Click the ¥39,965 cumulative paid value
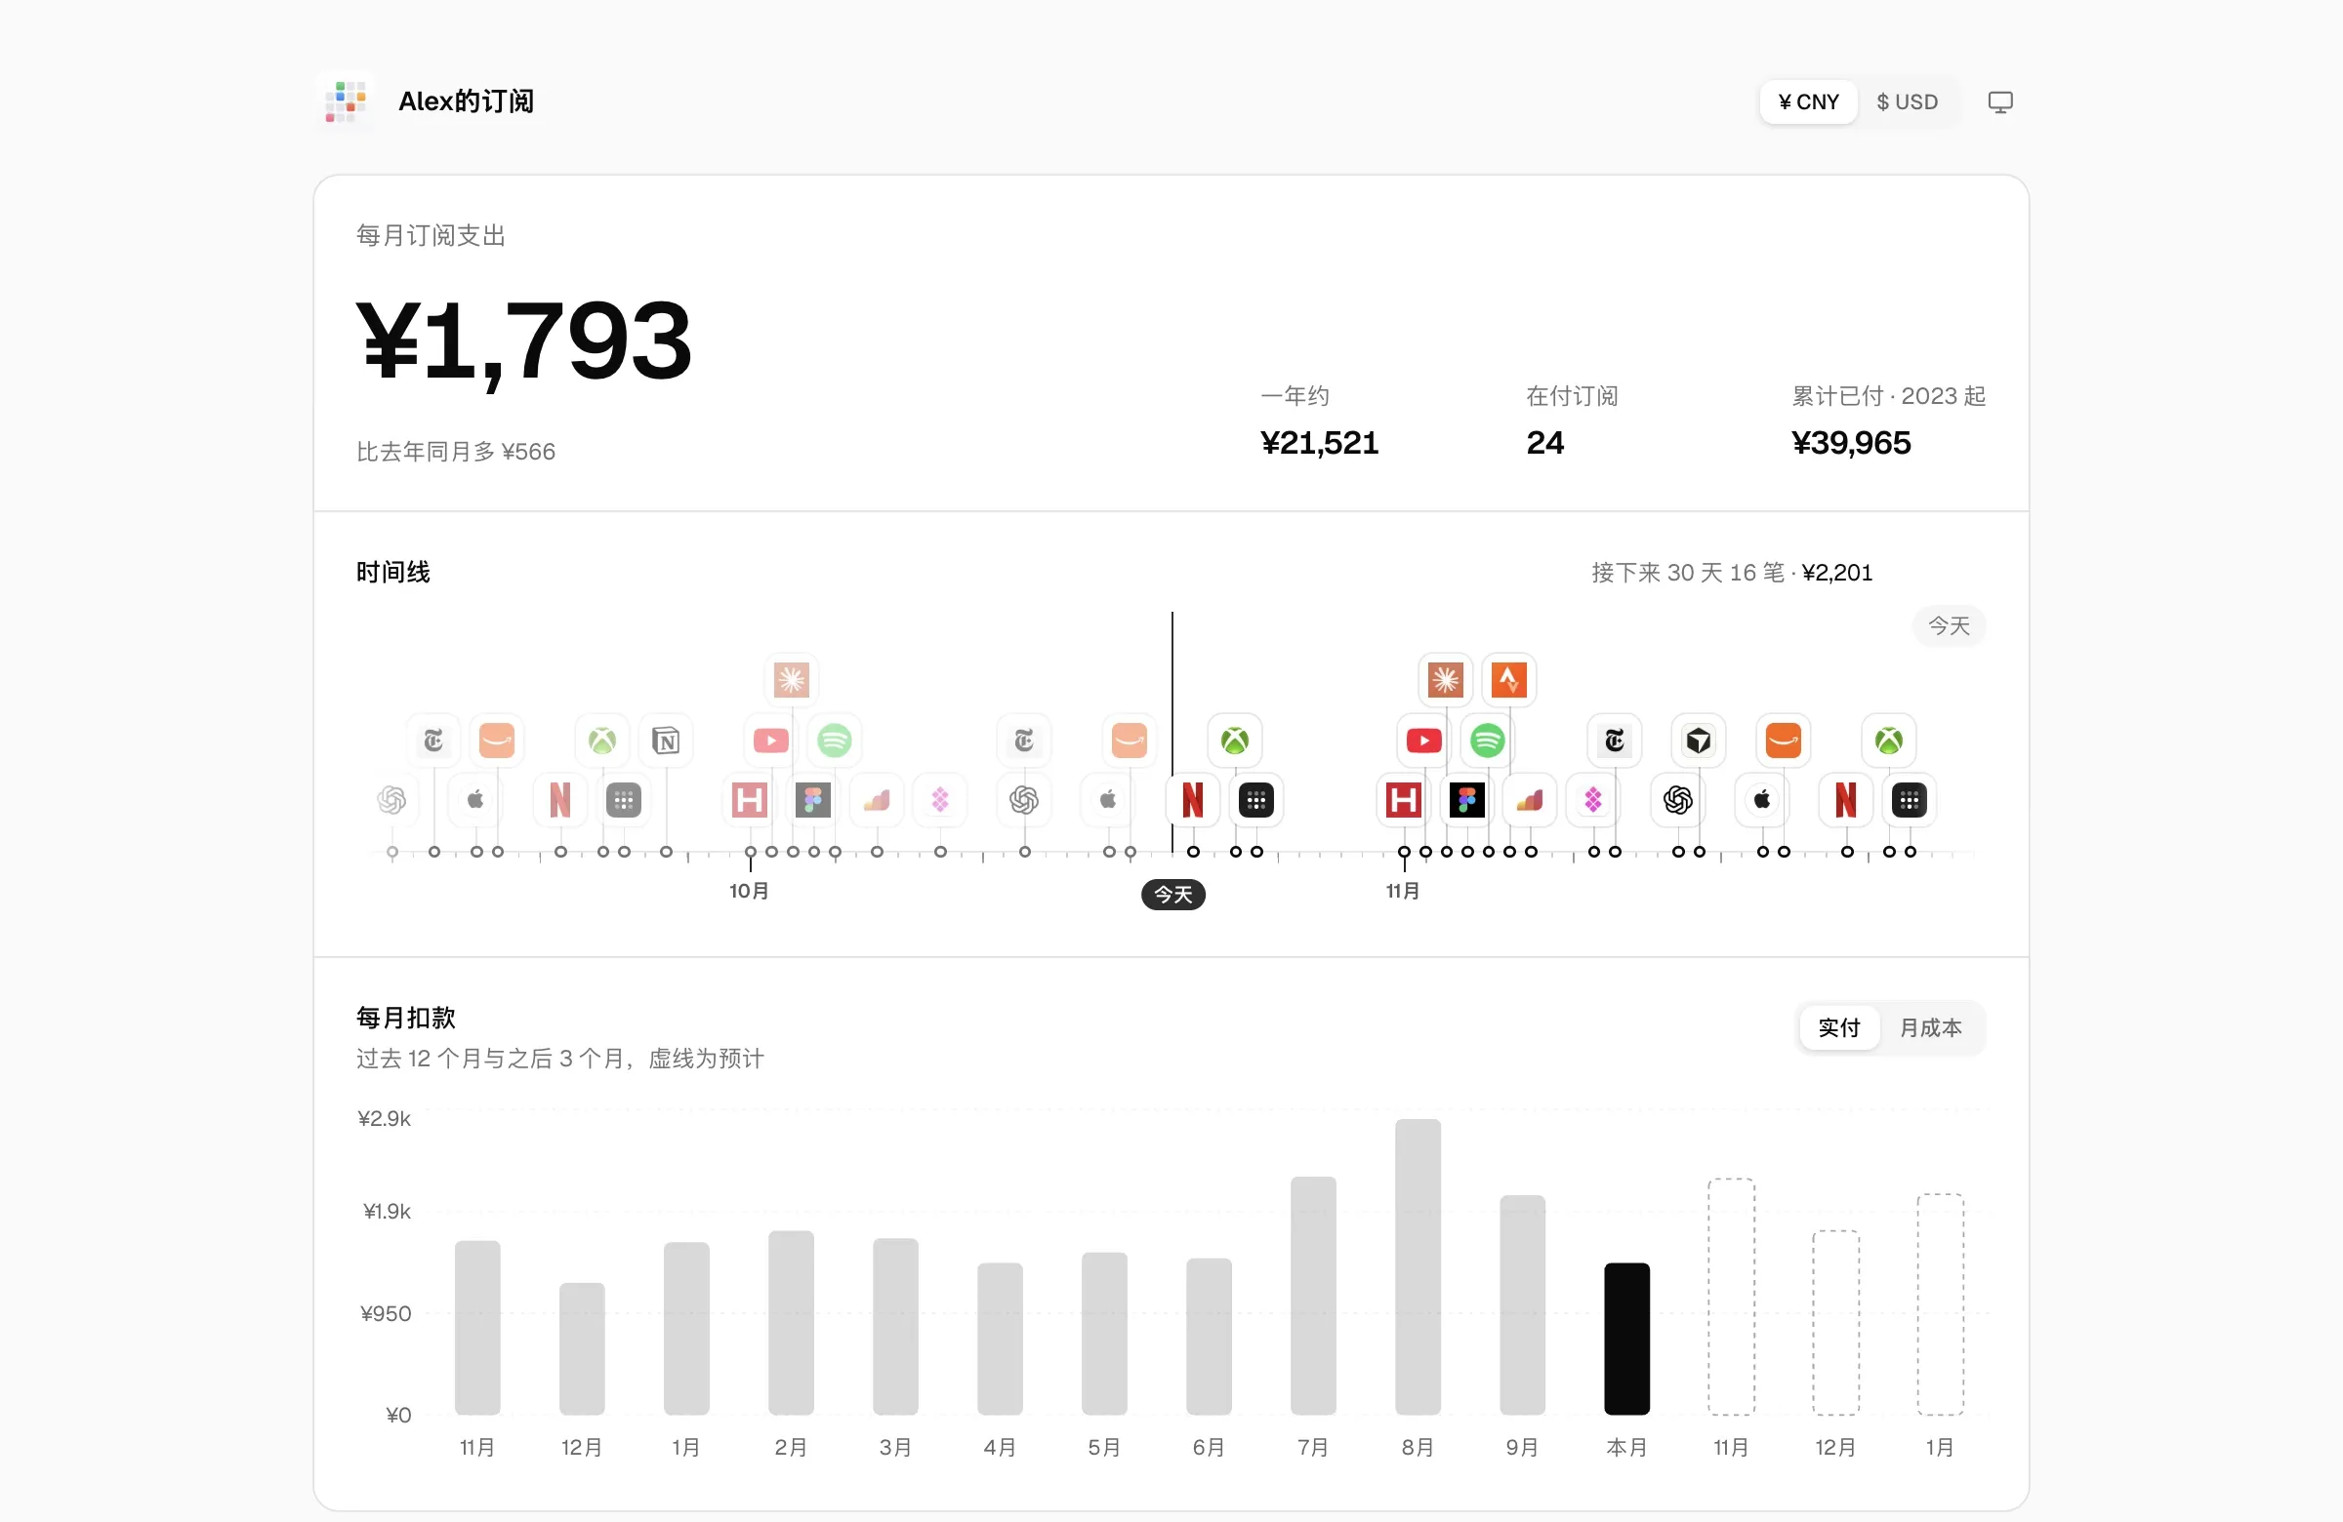The width and height of the screenshot is (2343, 1522). pyautogui.click(x=1851, y=443)
